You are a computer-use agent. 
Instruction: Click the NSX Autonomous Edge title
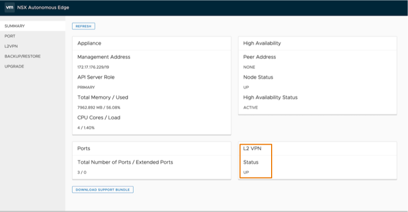pos(43,7)
